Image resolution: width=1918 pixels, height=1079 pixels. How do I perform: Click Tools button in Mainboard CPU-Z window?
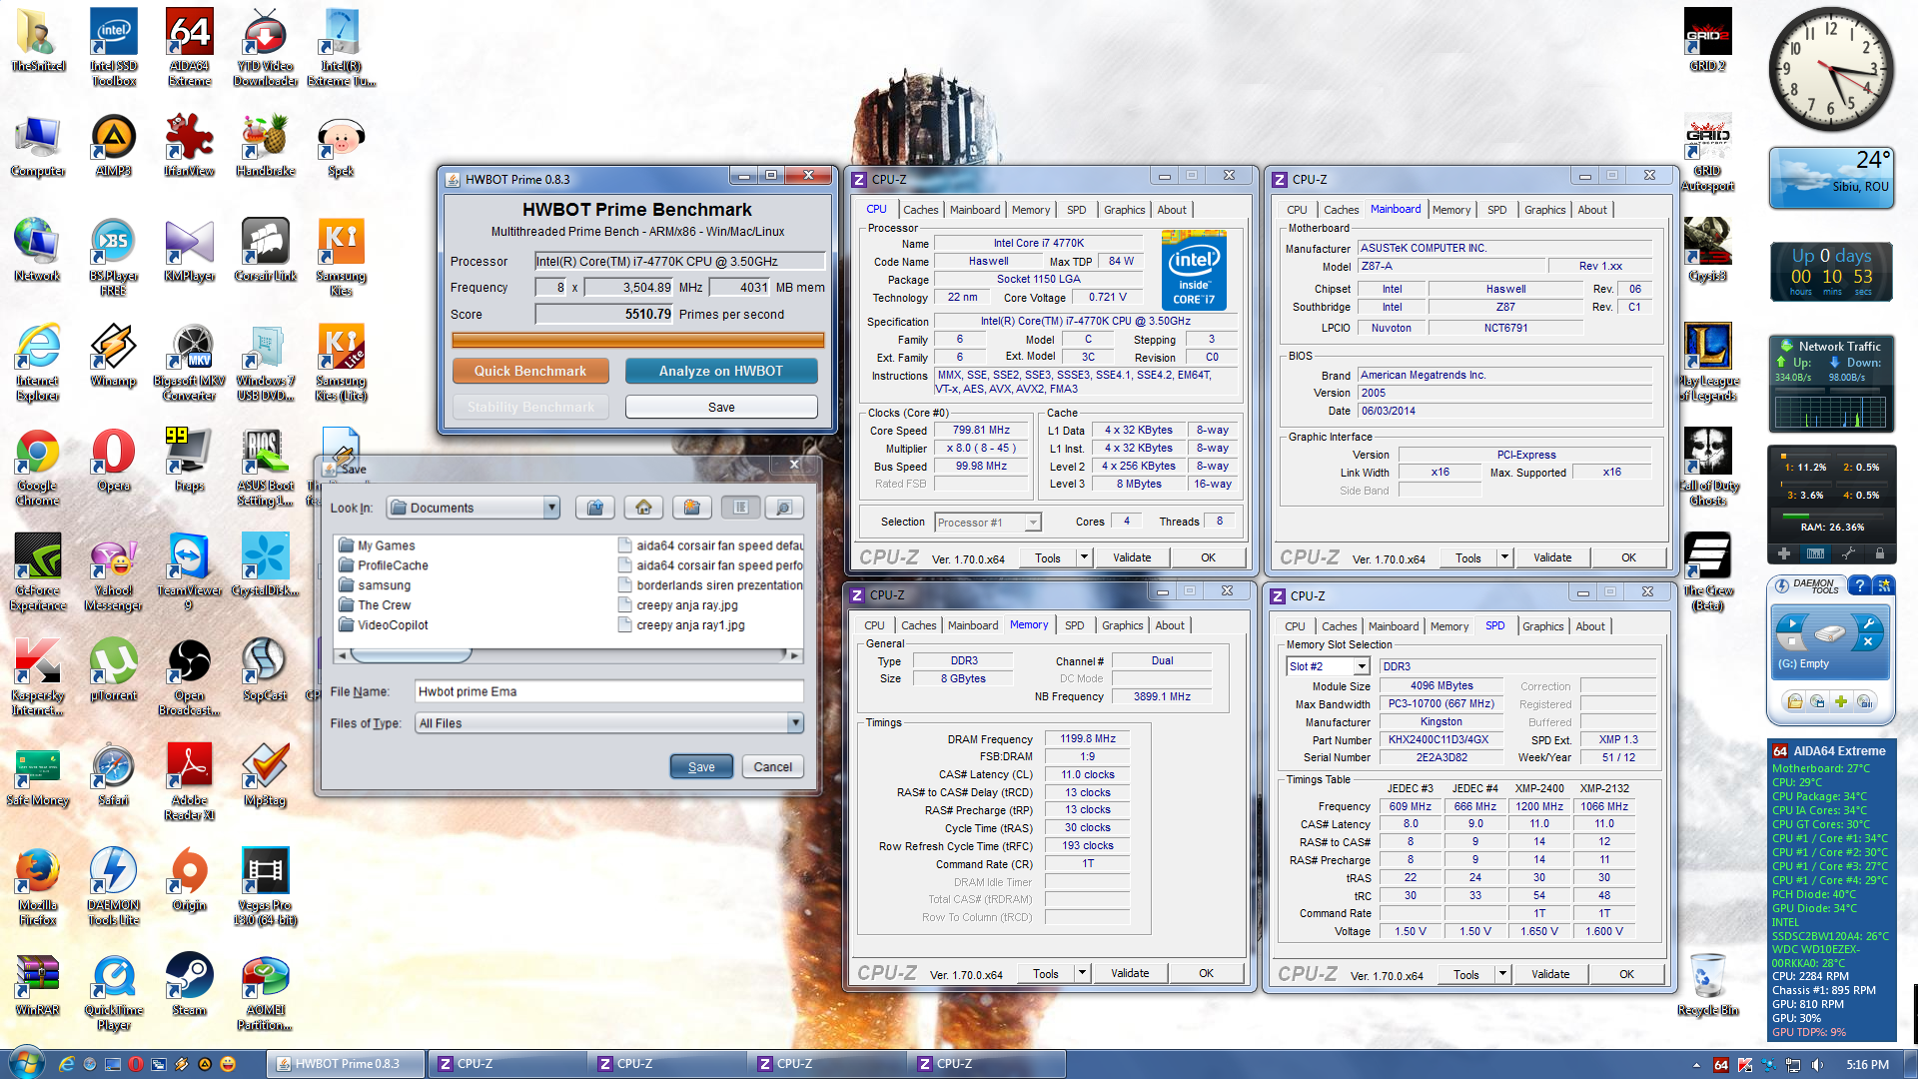pyautogui.click(x=1468, y=557)
